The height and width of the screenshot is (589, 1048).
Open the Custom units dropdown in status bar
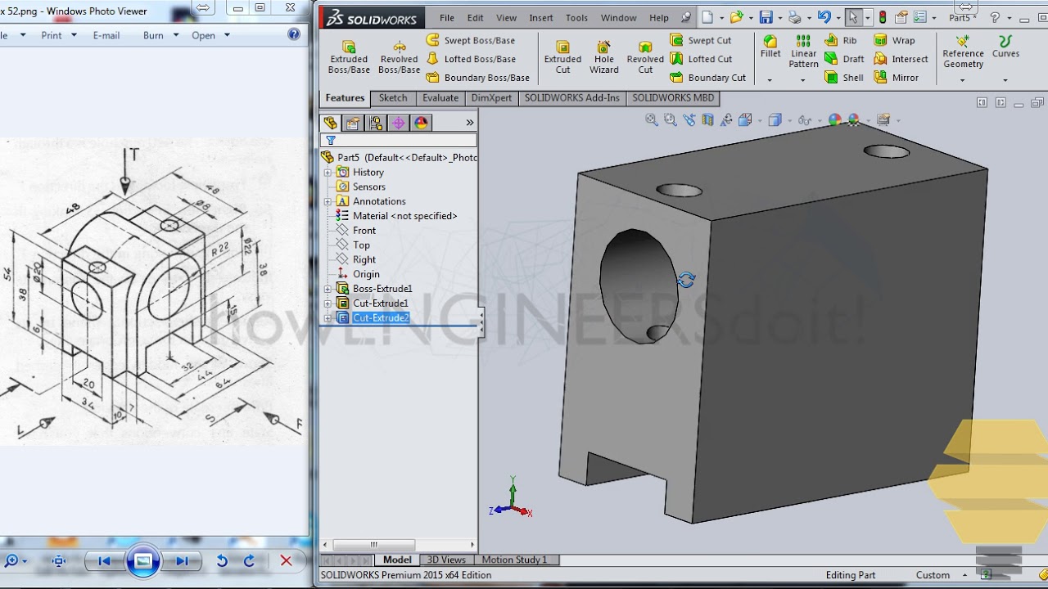coord(965,575)
